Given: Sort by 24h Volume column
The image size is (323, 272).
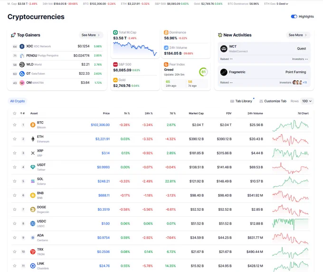Looking at the screenshot, I should (255, 113).
